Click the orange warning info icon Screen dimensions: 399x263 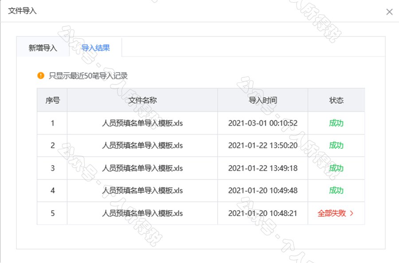click(x=41, y=75)
